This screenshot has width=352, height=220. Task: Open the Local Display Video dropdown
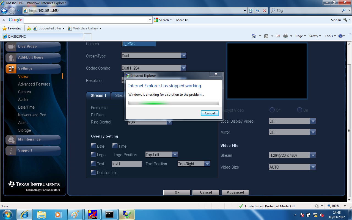coord(313,121)
